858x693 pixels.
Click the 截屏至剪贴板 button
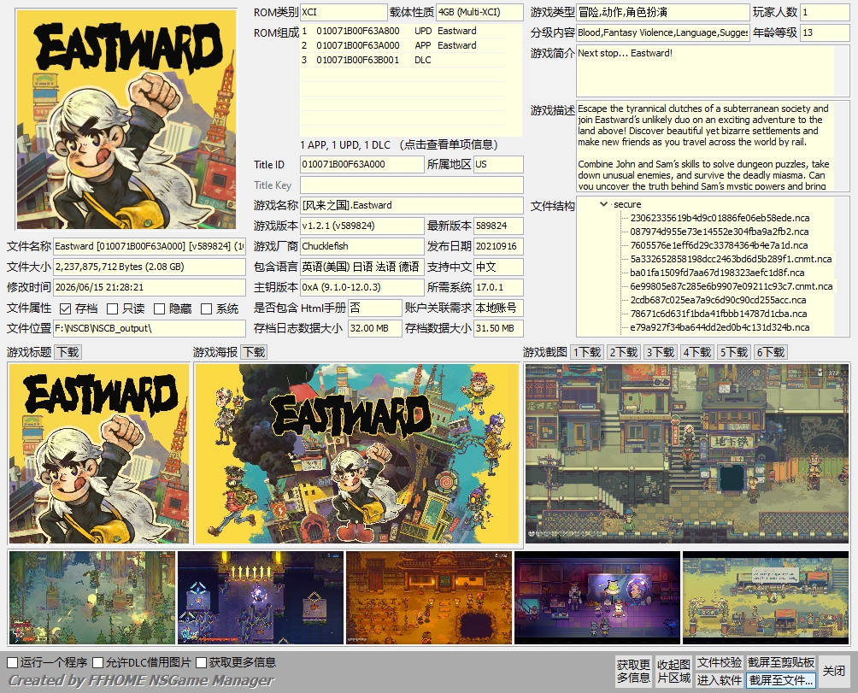click(x=781, y=663)
